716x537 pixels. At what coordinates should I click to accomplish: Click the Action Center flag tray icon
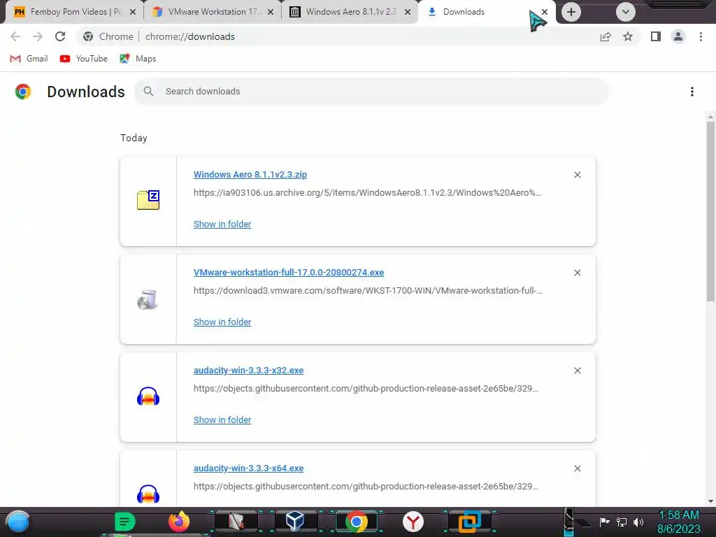tap(605, 522)
